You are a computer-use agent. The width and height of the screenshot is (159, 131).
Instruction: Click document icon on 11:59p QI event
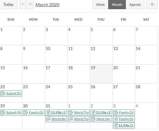[116, 126]
